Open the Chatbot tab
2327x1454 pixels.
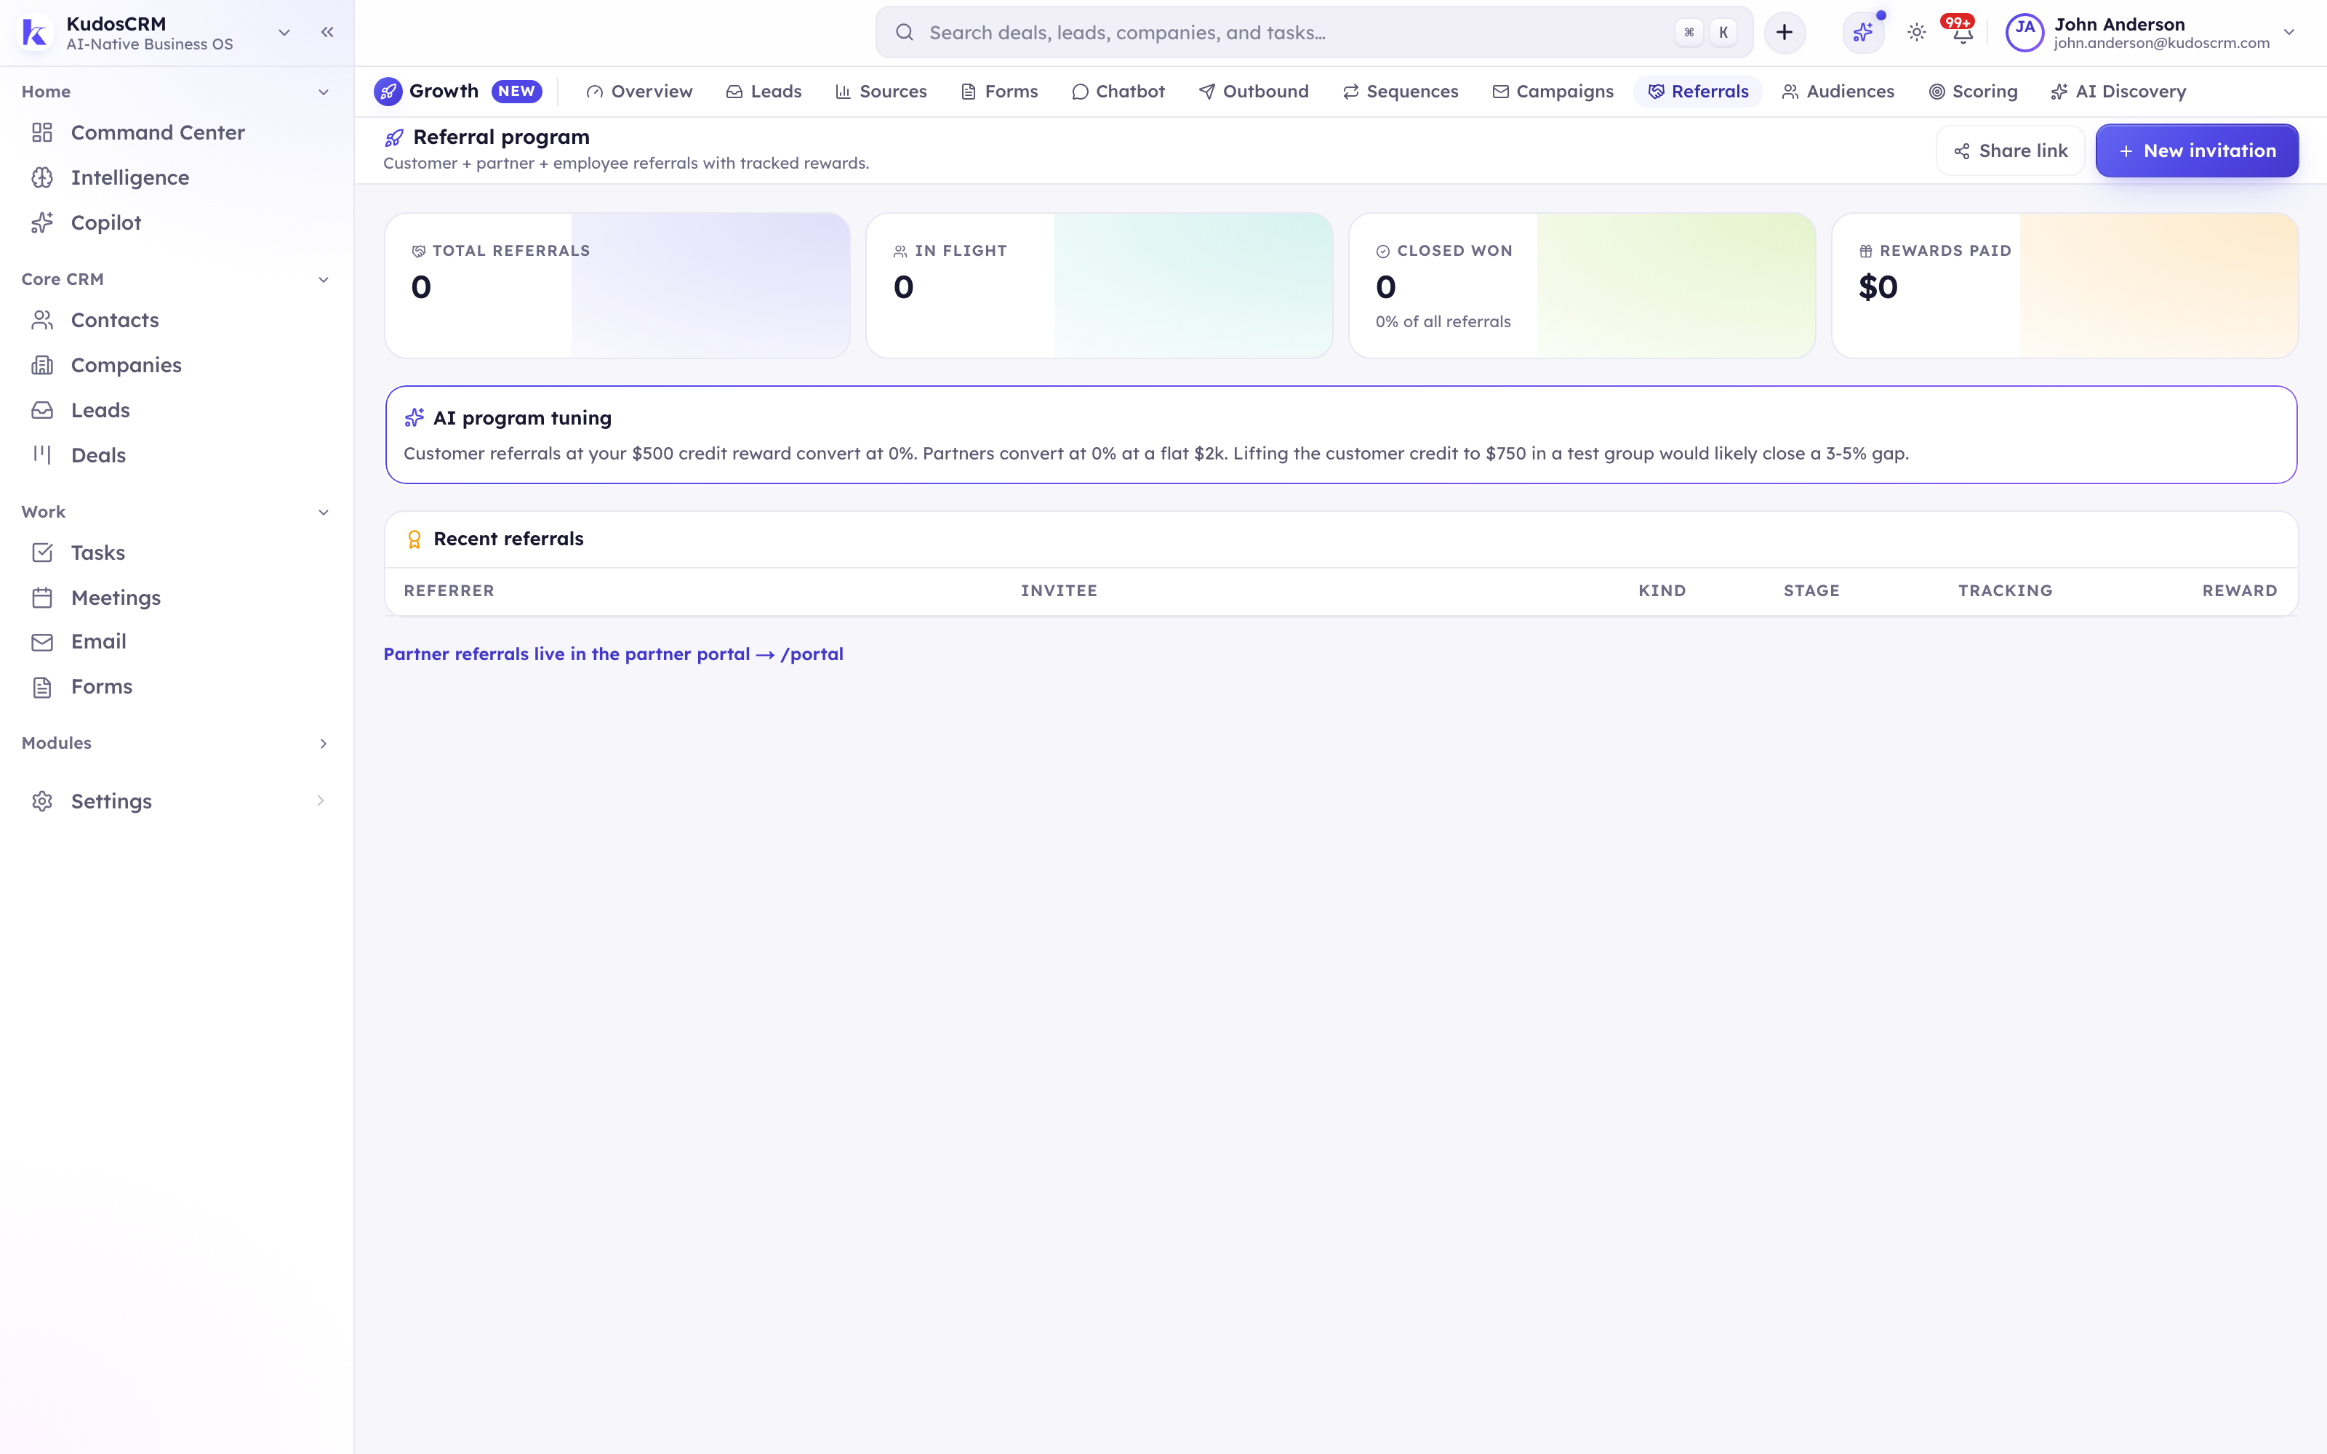tap(1118, 92)
